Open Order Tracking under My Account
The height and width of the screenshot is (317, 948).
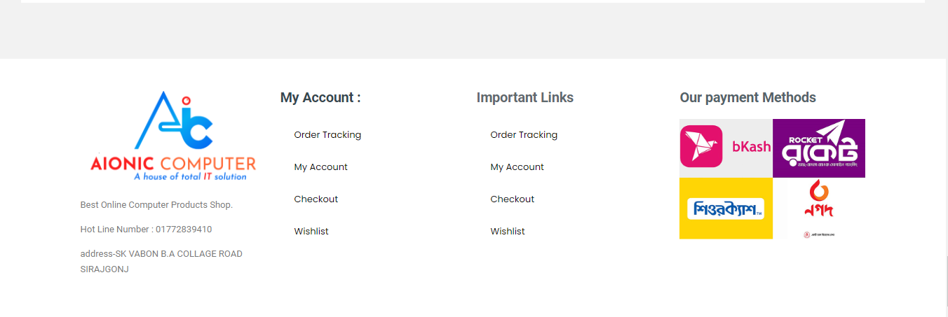327,135
